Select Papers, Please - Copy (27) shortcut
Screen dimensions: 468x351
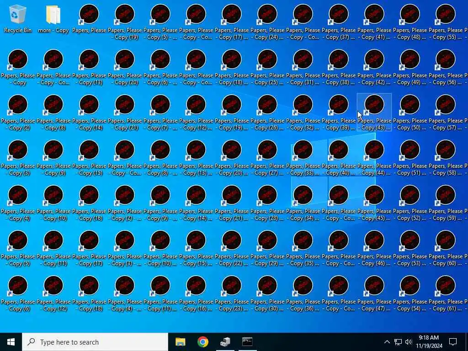tap(267, 158)
